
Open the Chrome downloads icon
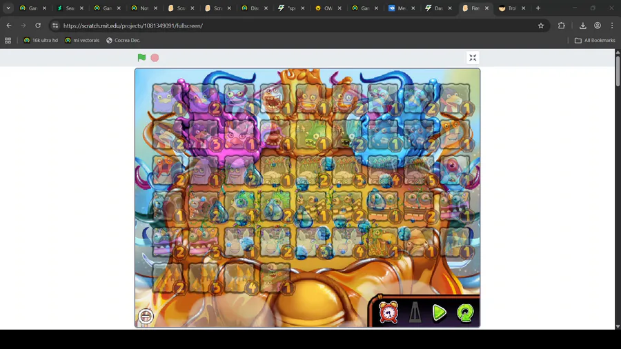(582, 26)
